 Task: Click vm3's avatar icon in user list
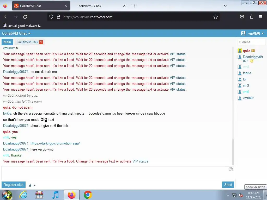point(240,86)
